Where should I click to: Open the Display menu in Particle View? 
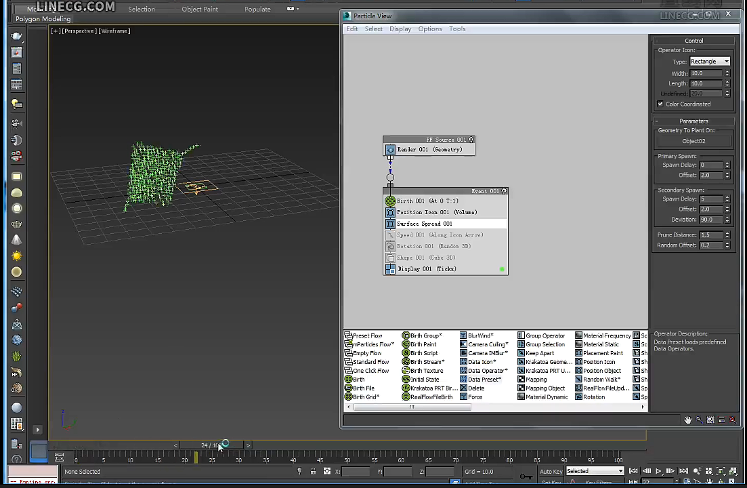point(400,28)
